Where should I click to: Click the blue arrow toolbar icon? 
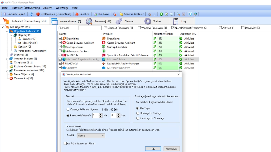pos(190,14)
